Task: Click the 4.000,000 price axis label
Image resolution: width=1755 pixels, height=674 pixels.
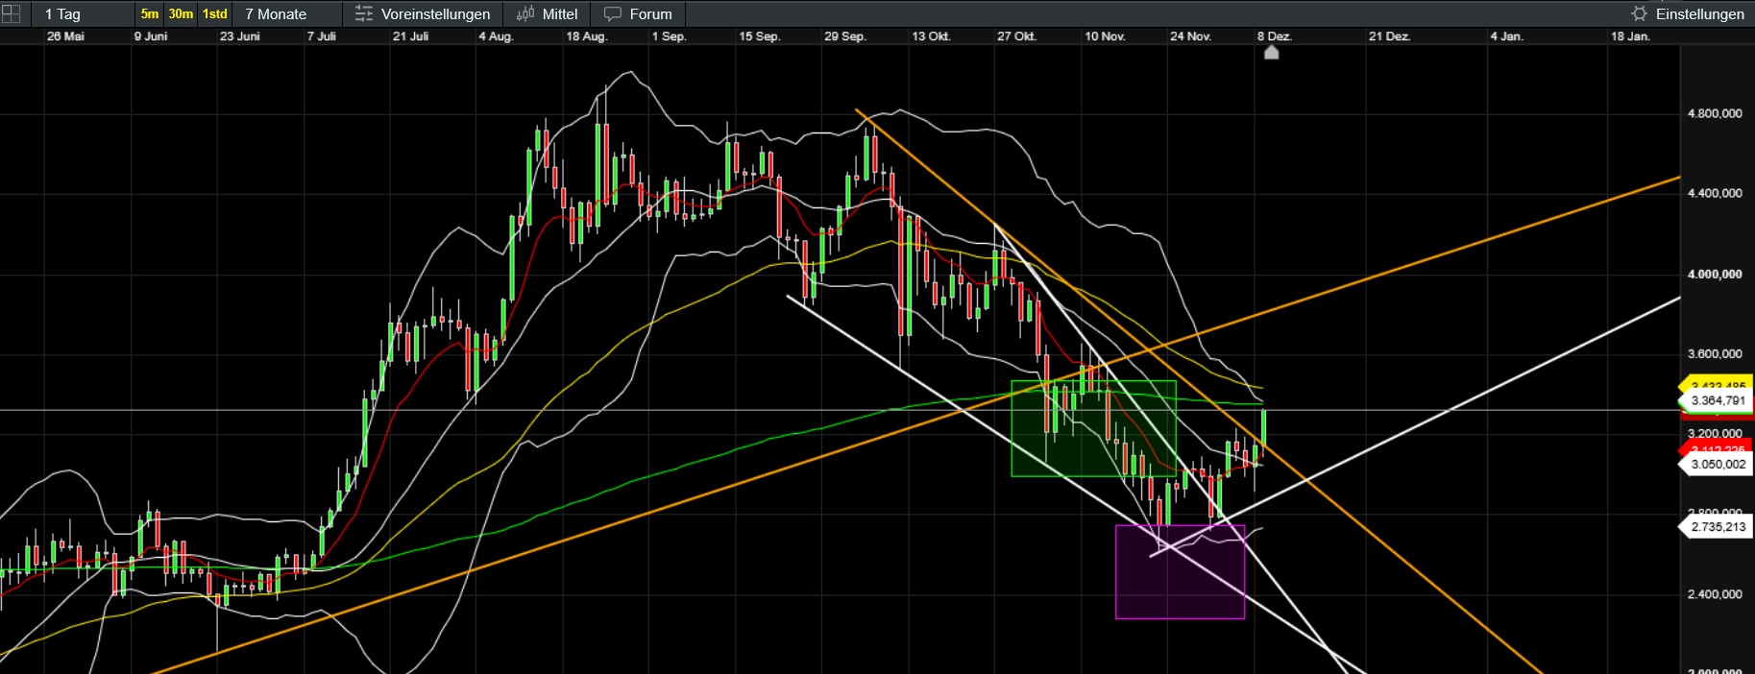Action: (1715, 274)
